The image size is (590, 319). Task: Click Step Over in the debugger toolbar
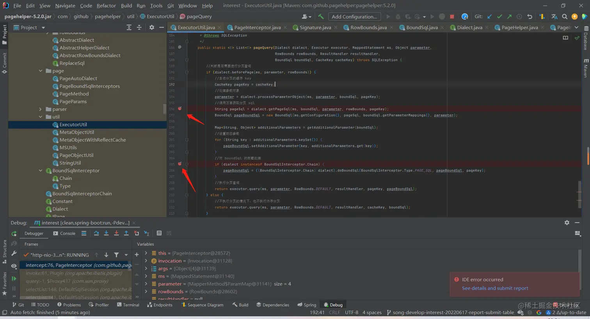[96, 233]
